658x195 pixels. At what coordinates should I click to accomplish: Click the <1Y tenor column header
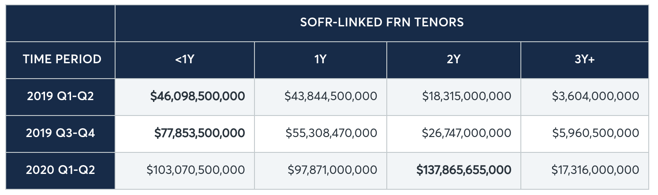184,59
